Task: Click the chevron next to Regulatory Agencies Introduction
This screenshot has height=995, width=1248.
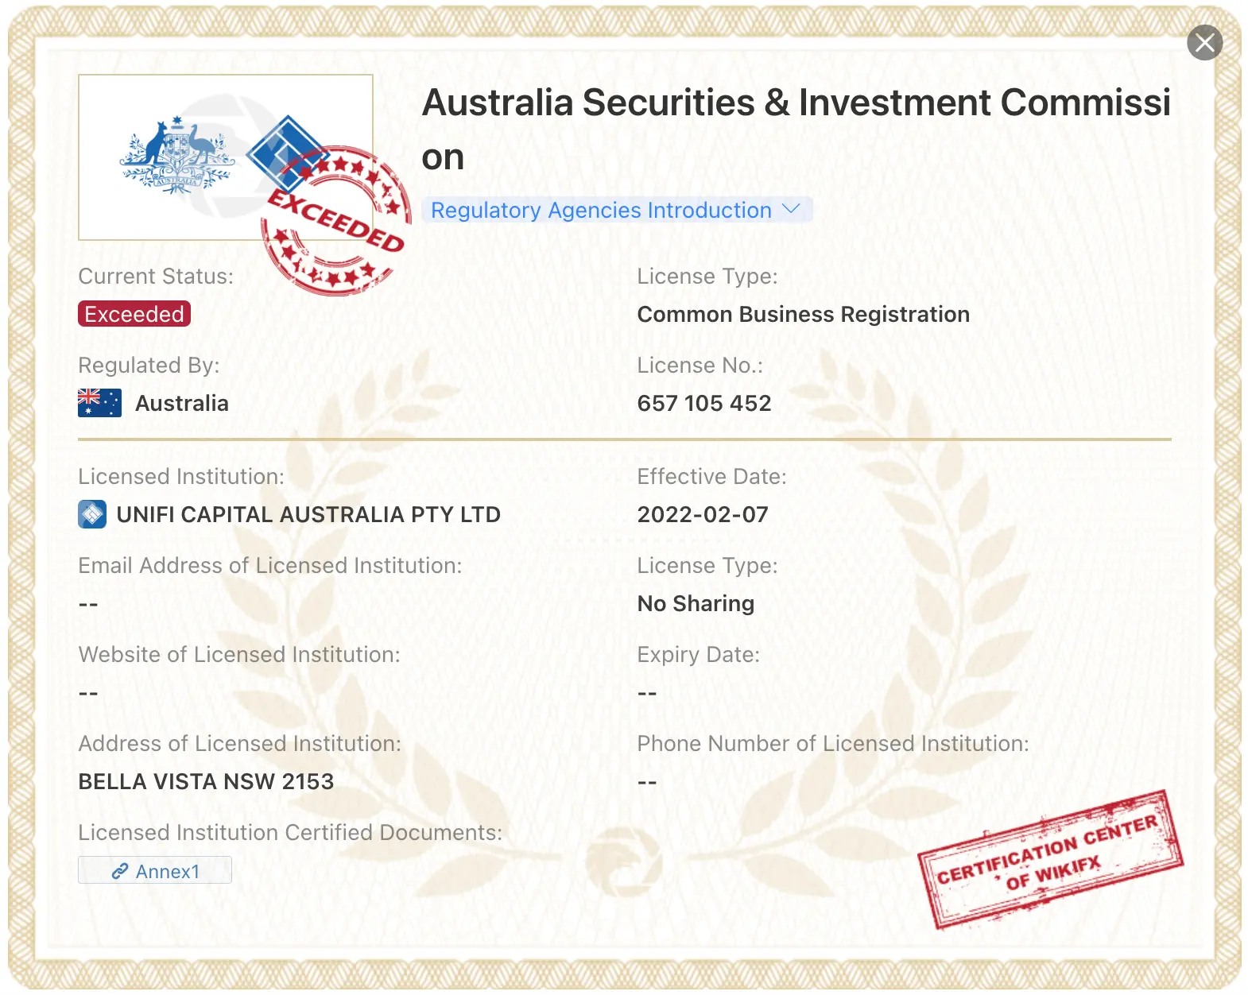Action: point(790,209)
